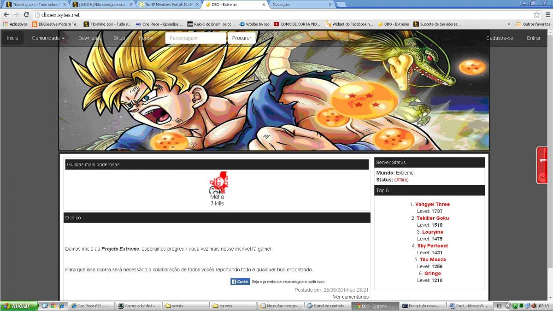
Task: Open the Aplicativos apps shortcut
Action: tap(15, 24)
